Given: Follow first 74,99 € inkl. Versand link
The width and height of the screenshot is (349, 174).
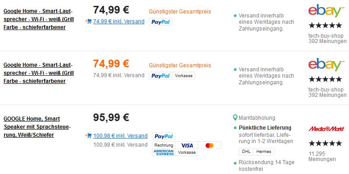Looking at the screenshot, I should point(119,22).
